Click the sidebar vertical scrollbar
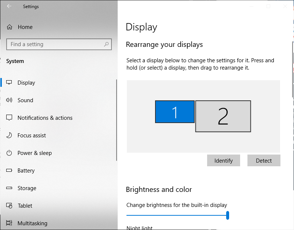 tap(117, 120)
